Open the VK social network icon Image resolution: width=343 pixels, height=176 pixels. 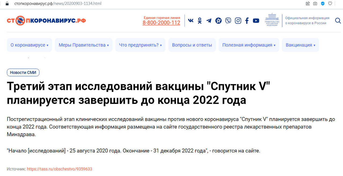pos(191,21)
